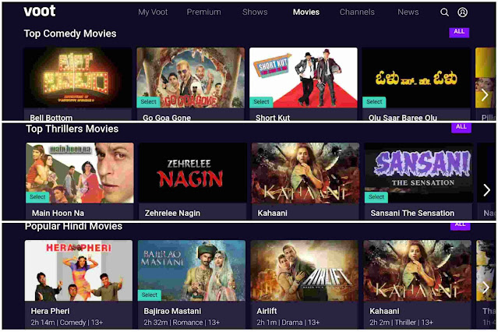
Task: Open the Airlift movie title link
Action: tap(267, 311)
